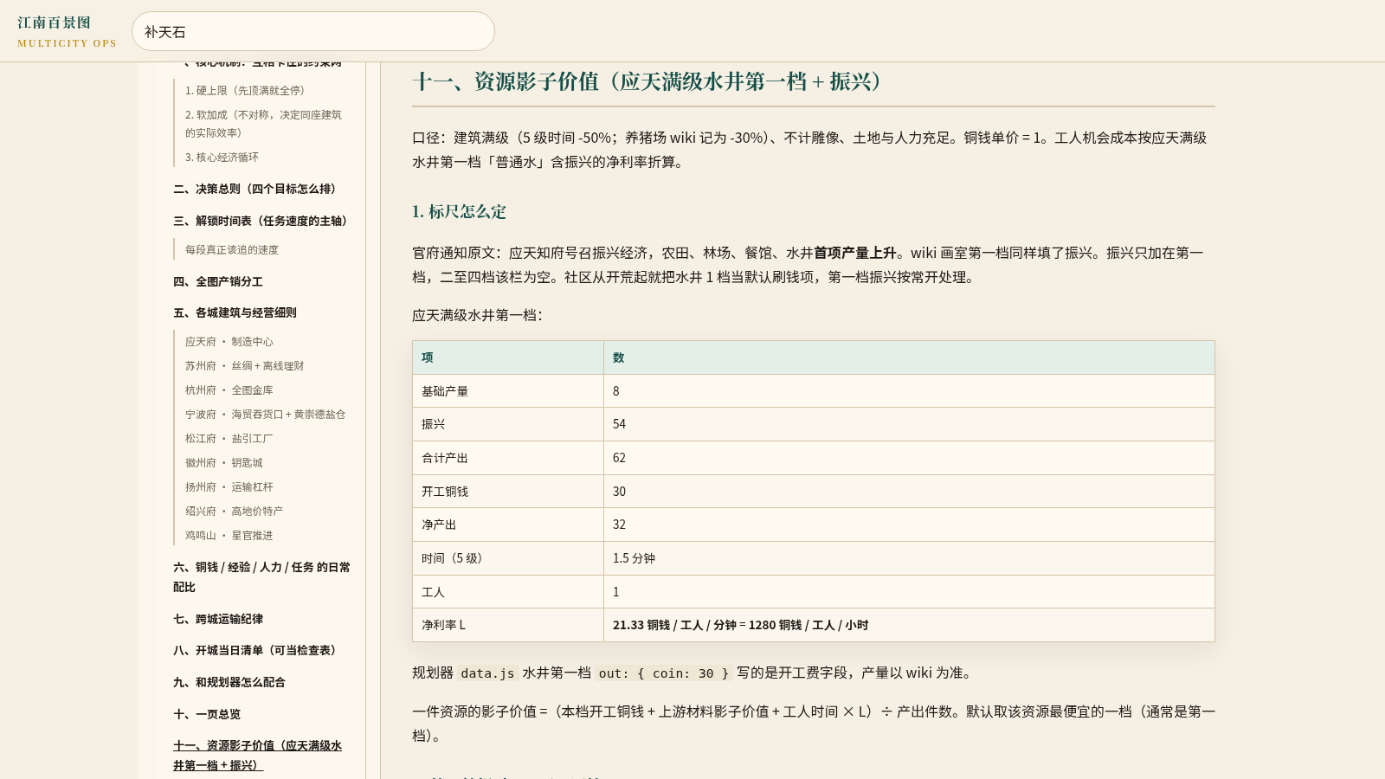
Task: Click the 项 table column header
Action: coord(507,357)
